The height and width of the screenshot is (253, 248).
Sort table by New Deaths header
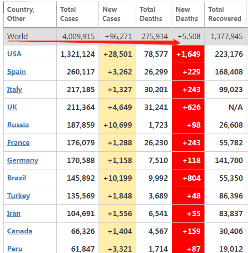188,14
